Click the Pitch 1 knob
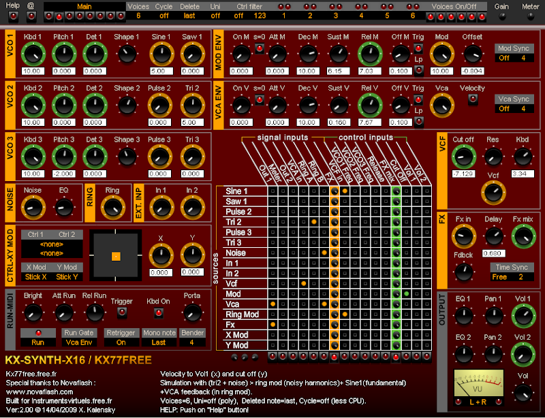This screenshot has height=418, width=545. coord(64,54)
